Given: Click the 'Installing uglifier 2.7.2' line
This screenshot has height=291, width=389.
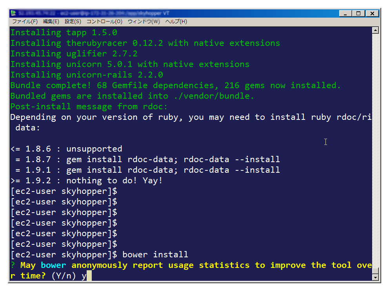Looking at the screenshot, I should click(x=74, y=54).
